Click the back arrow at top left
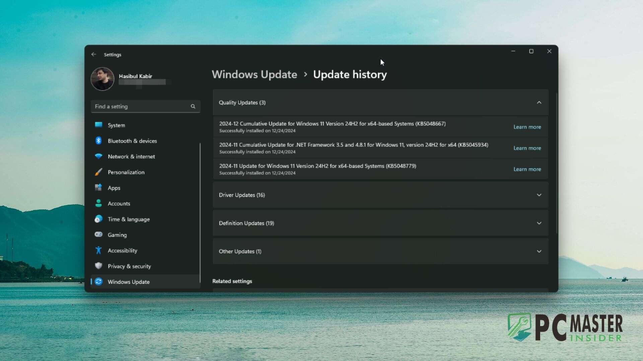The width and height of the screenshot is (643, 361). coord(94,54)
